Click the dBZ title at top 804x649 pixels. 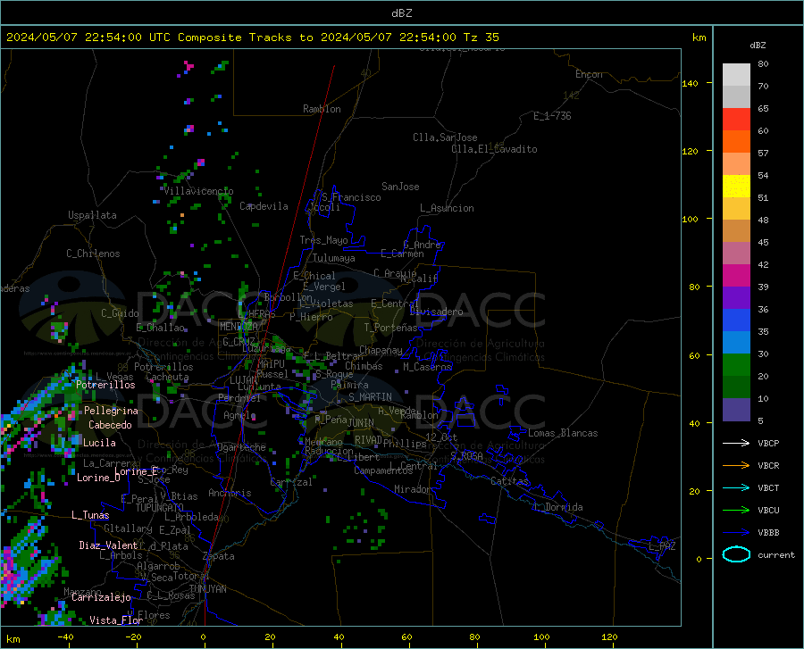401,13
